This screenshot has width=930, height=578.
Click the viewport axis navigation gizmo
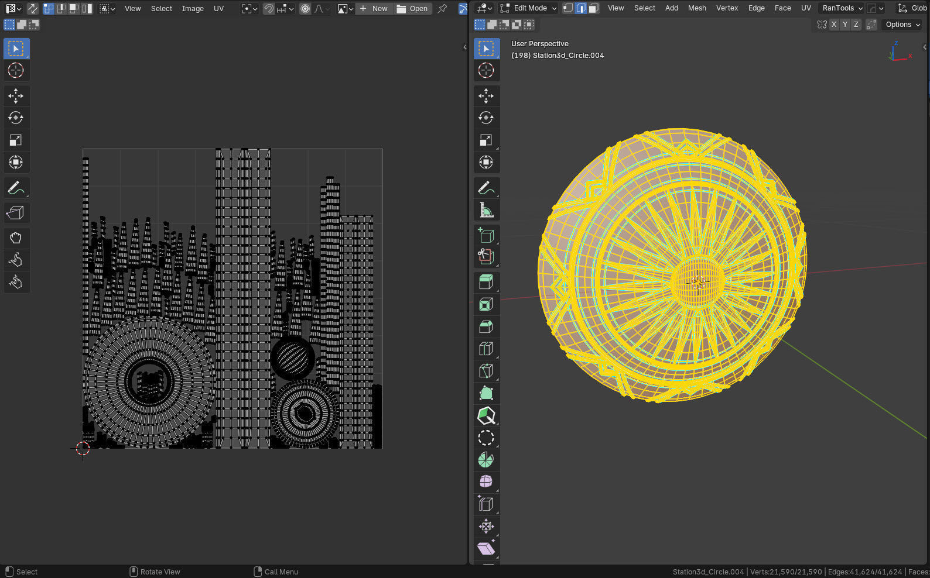(x=899, y=51)
